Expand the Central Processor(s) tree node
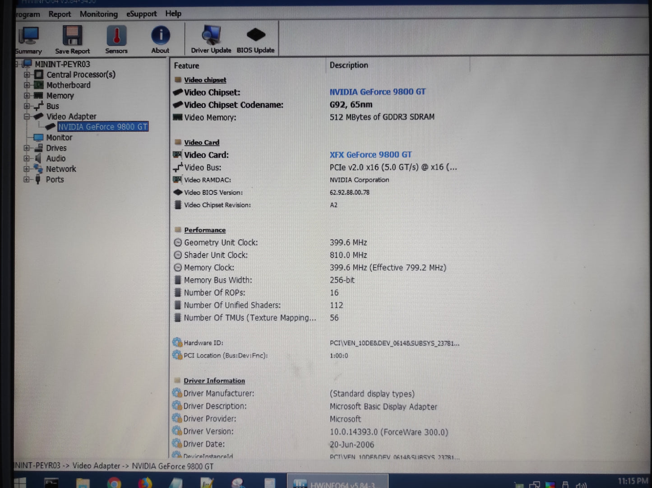Viewport: 652px width, 488px height. click(26, 74)
